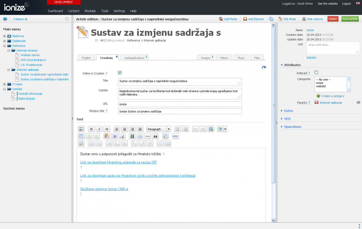Click the strikethrough formatting icon

click(x=107, y=129)
